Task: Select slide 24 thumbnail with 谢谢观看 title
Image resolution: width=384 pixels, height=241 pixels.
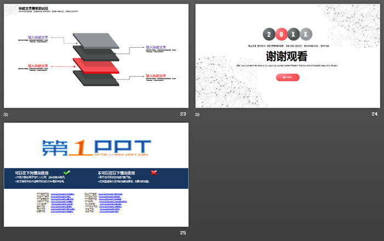Action: [287, 55]
